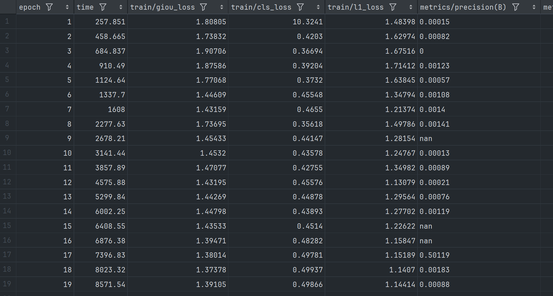553x296 pixels.
Task: Open filter for time column
Action: click(103, 7)
